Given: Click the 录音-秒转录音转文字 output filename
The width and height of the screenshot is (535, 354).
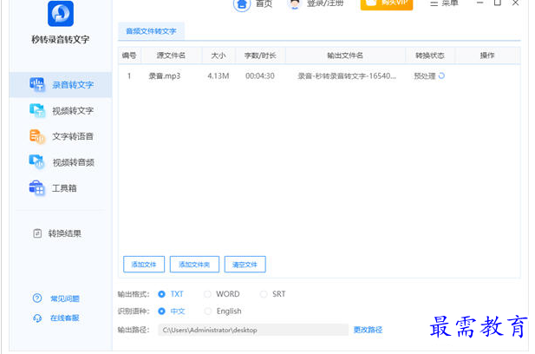Looking at the screenshot, I should click(x=347, y=75).
